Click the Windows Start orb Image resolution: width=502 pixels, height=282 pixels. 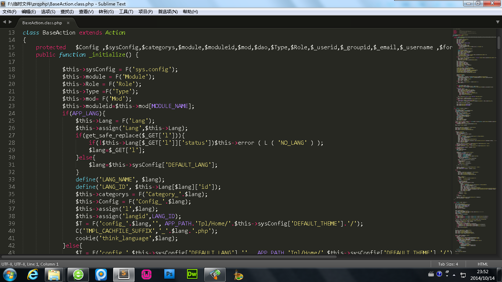pyautogui.click(x=10, y=274)
